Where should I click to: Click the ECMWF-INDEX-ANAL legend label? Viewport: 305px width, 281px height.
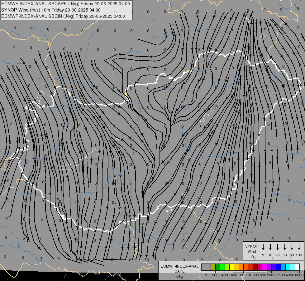click(x=179, y=266)
